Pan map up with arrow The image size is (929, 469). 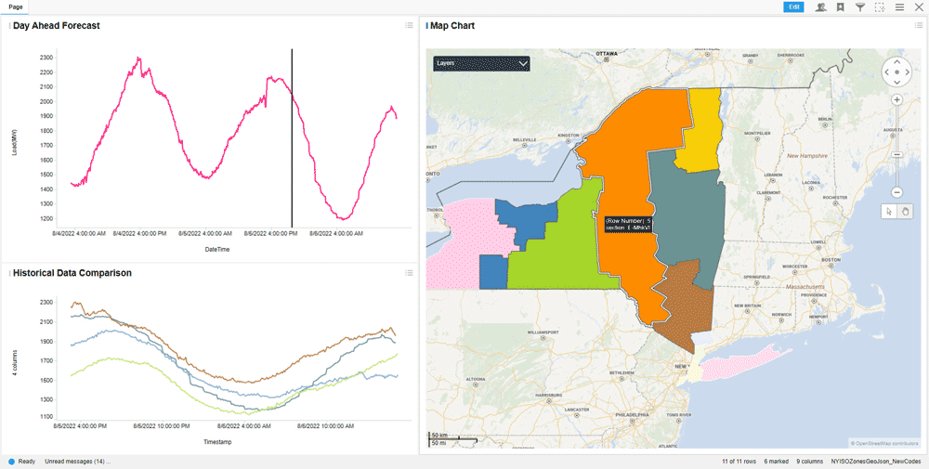[x=897, y=61]
